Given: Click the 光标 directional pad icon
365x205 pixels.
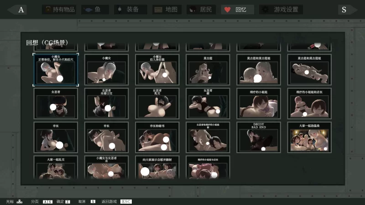Looking at the screenshot, I should [20, 201].
